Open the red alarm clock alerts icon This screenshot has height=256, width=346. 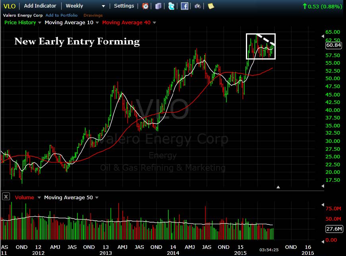point(145,6)
